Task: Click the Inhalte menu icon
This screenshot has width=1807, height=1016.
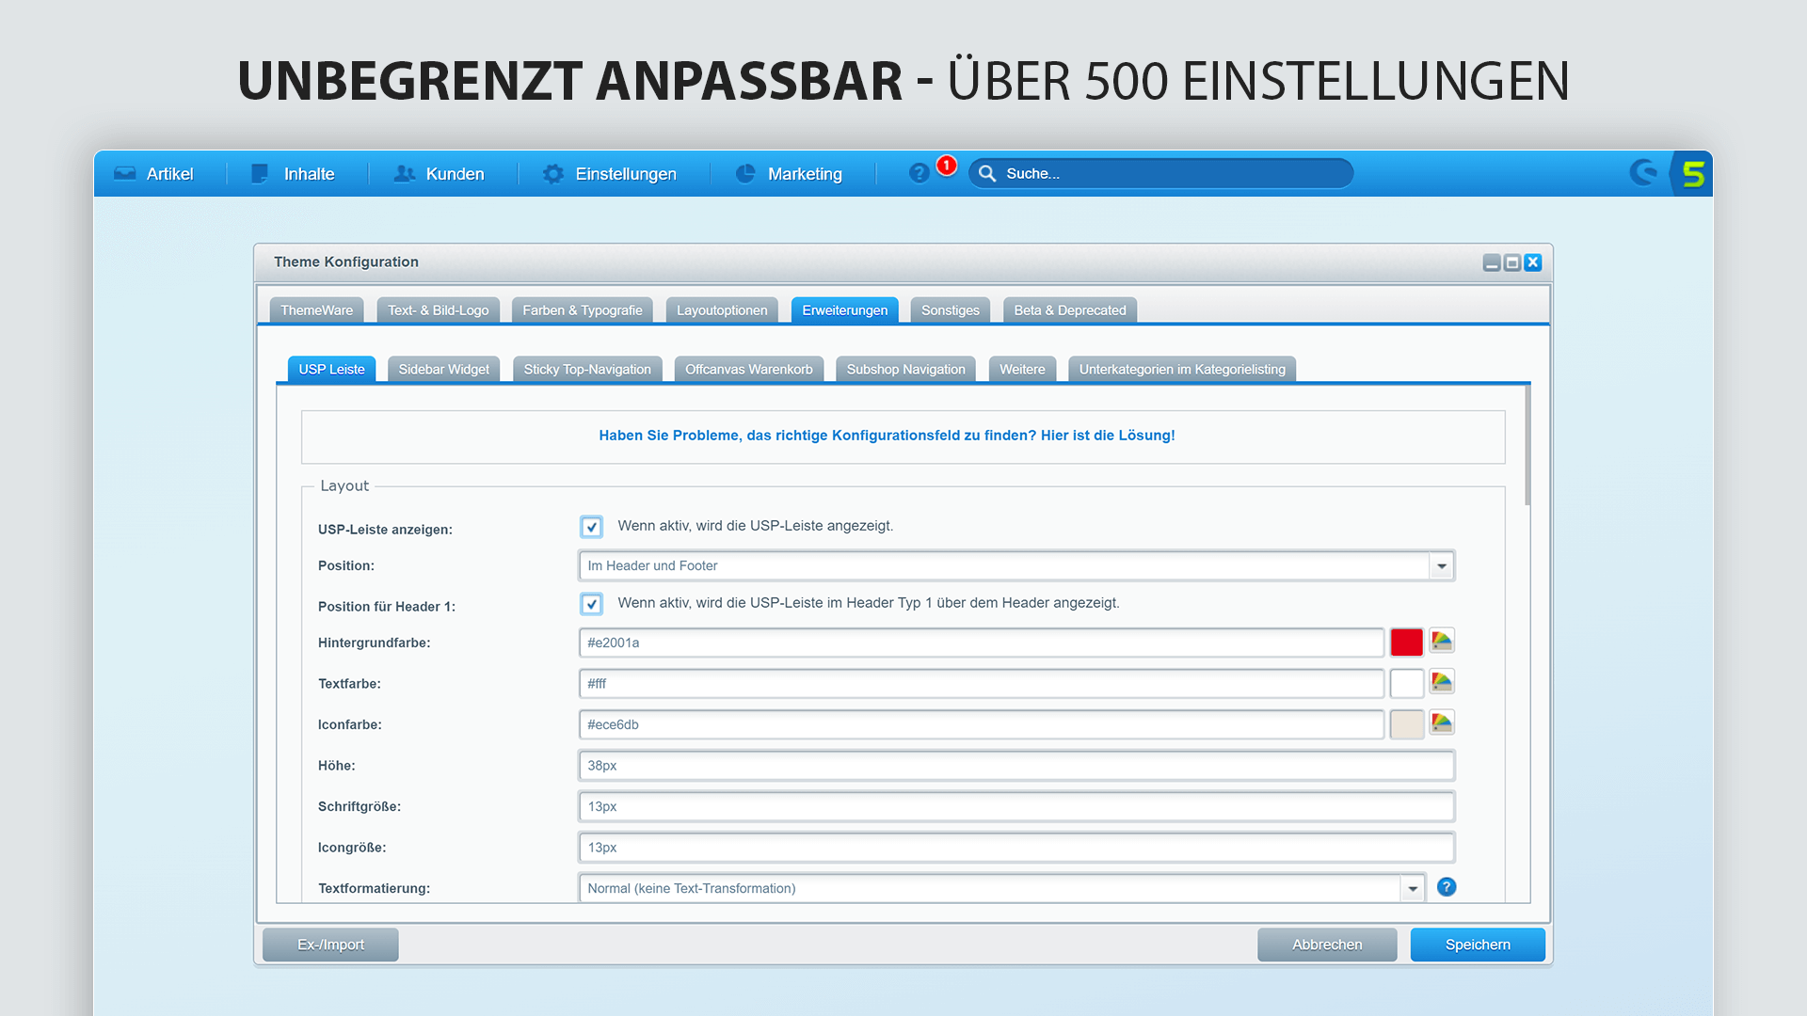Action: (261, 172)
